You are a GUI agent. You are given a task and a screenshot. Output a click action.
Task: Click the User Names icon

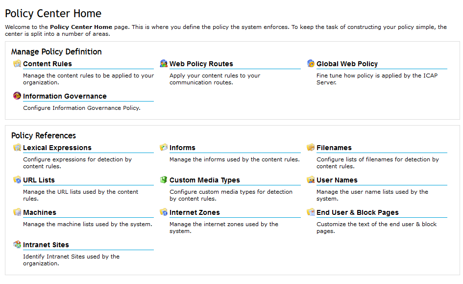[x=311, y=180]
